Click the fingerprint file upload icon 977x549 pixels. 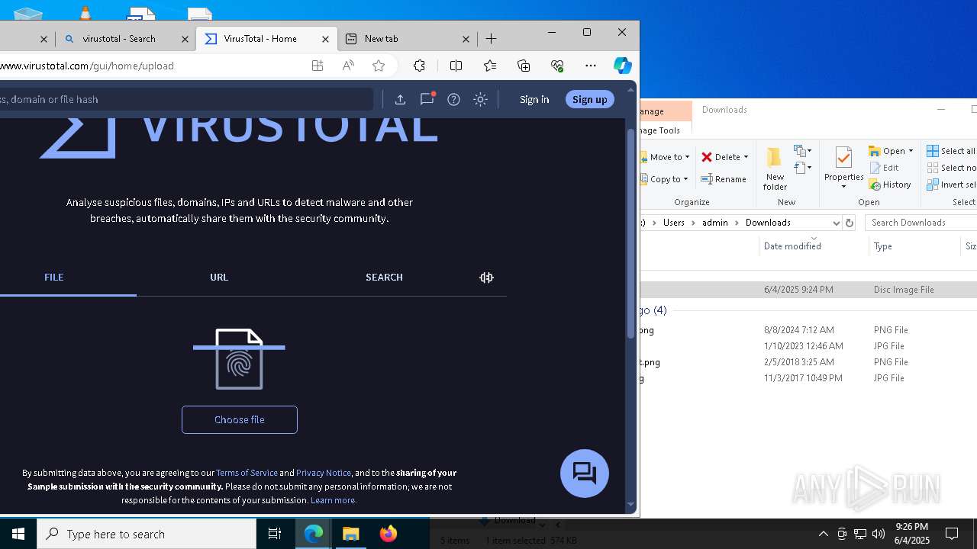tap(239, 359)
